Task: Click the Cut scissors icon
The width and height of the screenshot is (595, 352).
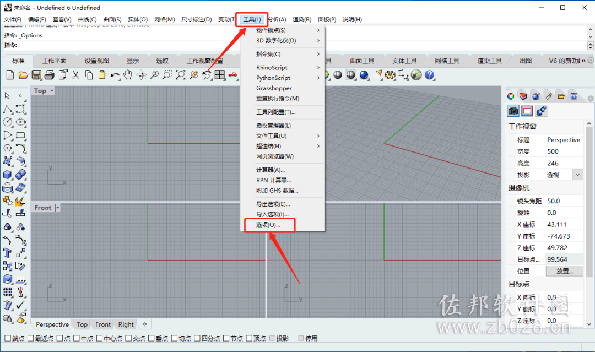Action: pyautogui.click(x=76, y=75)
